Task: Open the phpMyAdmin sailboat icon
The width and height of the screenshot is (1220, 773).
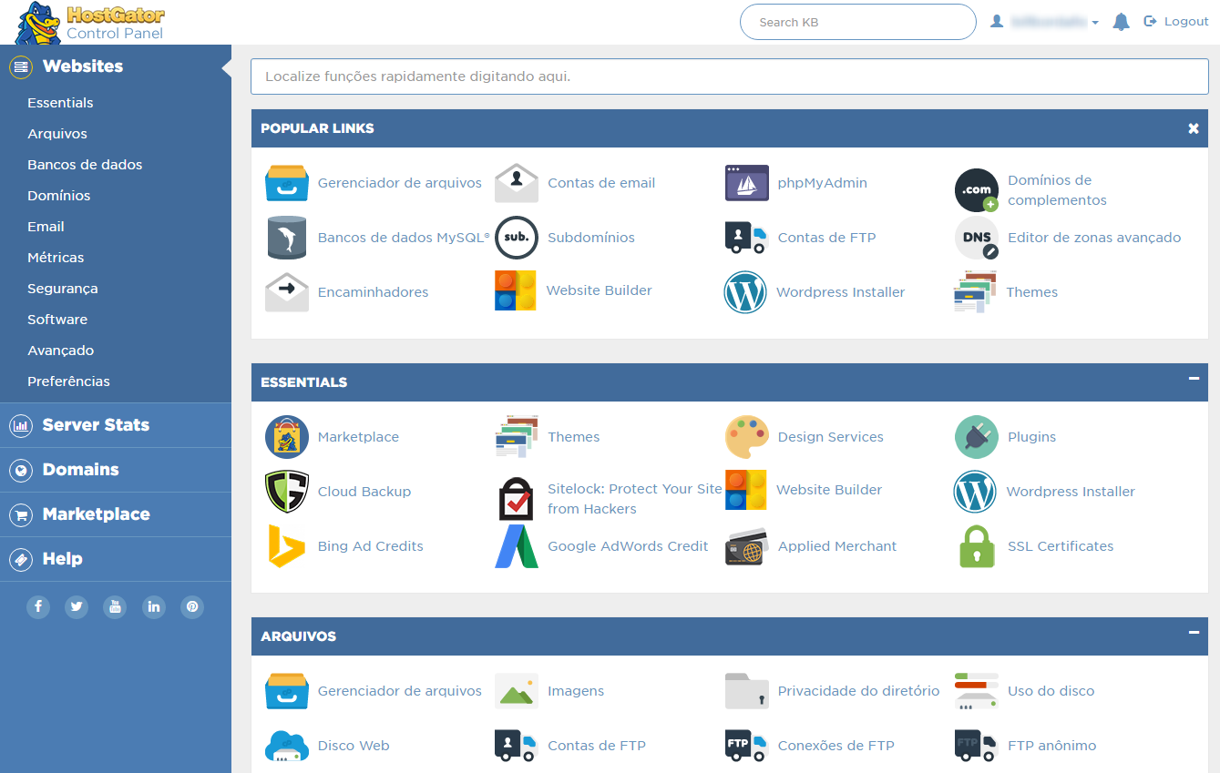Action: [x=746, y=183]
